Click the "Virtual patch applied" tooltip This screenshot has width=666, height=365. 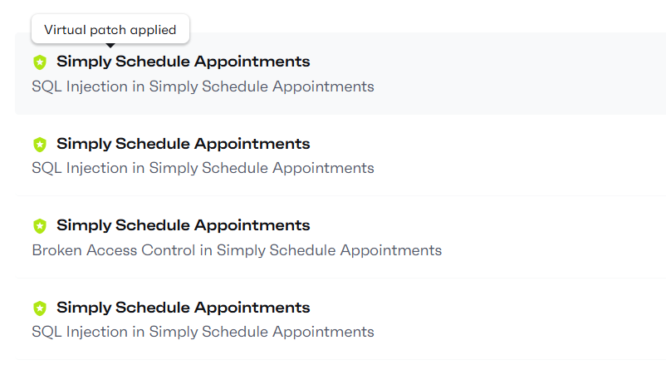tap(110, 29)
